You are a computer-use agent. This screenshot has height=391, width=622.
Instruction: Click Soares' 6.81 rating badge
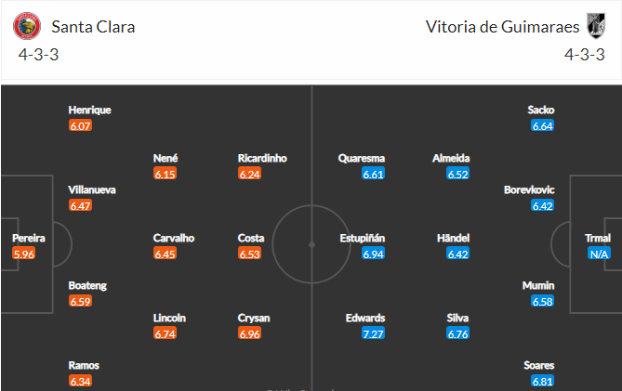click(543, 381)
